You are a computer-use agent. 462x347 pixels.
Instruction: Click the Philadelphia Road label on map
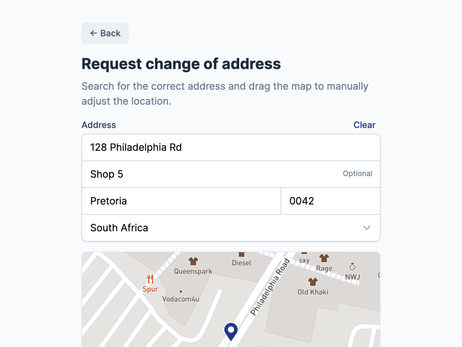(270, 287)
